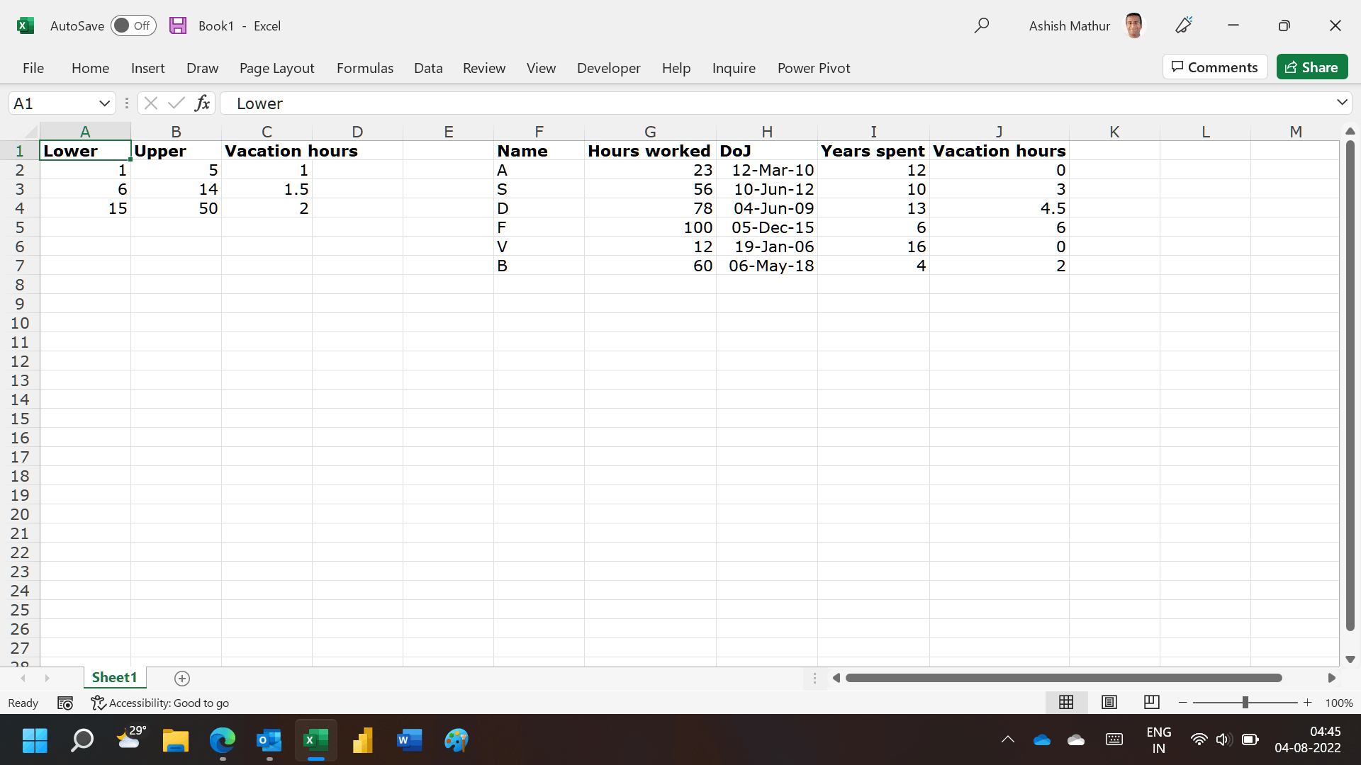Open Word from the Windows taskbar
The width and height of the screenshot is (1361, 765).
pos(410,740)
